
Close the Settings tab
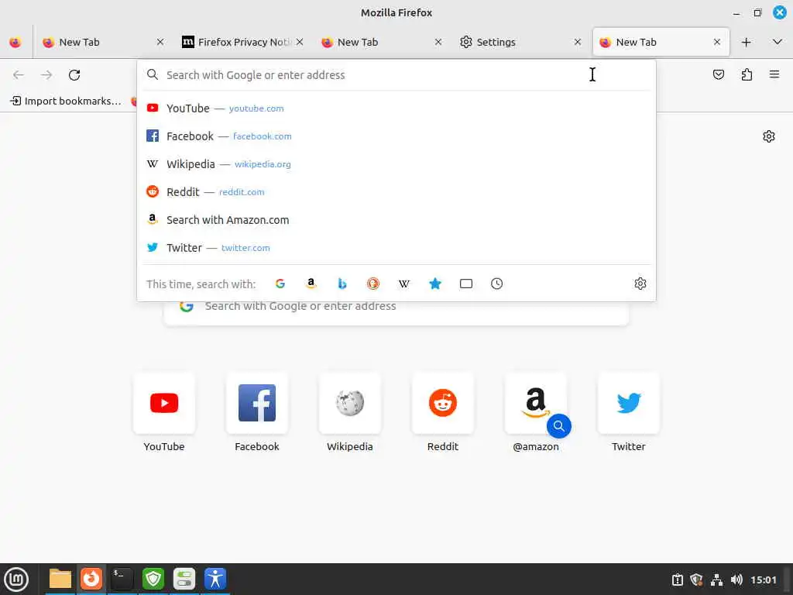578,43
